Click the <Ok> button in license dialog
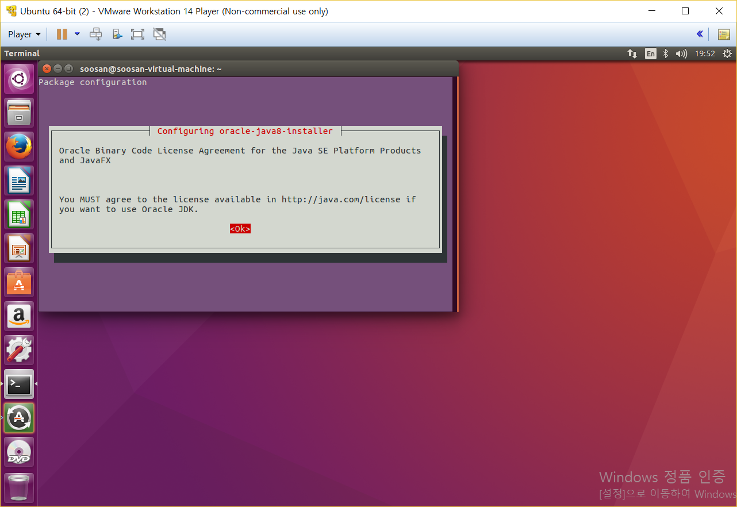 240,229
